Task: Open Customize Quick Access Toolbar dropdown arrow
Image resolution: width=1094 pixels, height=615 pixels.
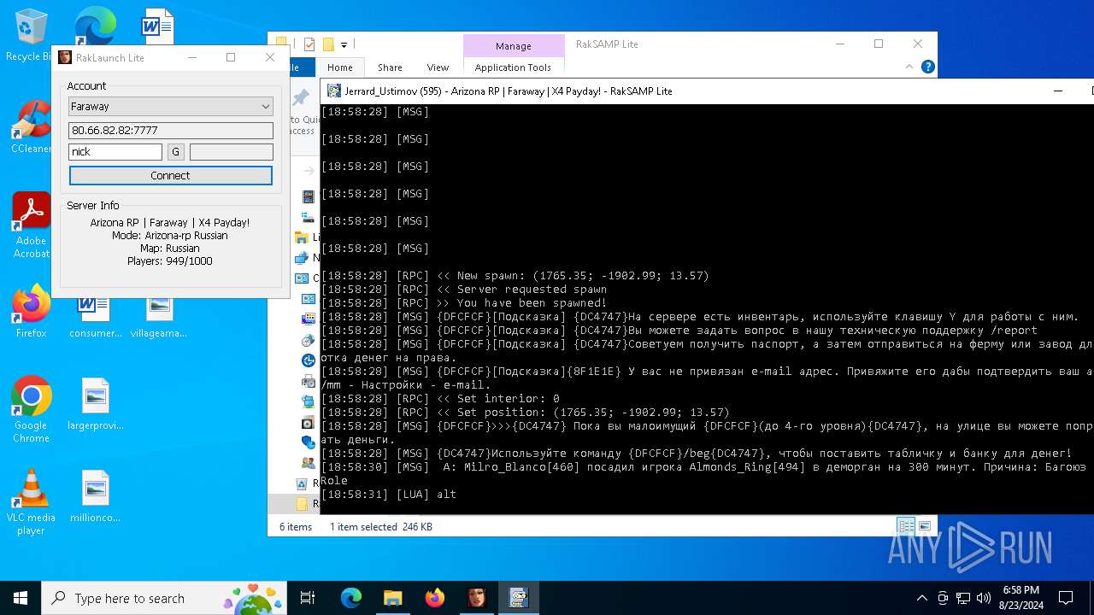Action: tap(344, 44)
